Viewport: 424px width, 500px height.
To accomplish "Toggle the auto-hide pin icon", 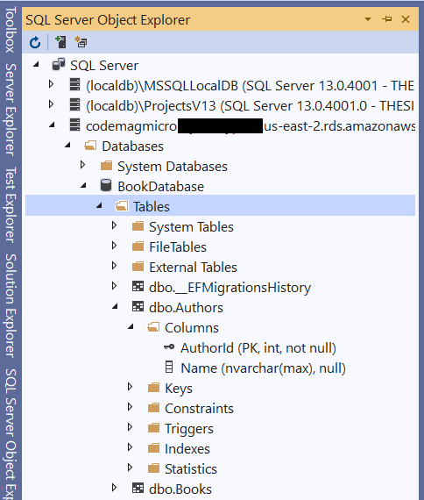I will click(387, 19).
